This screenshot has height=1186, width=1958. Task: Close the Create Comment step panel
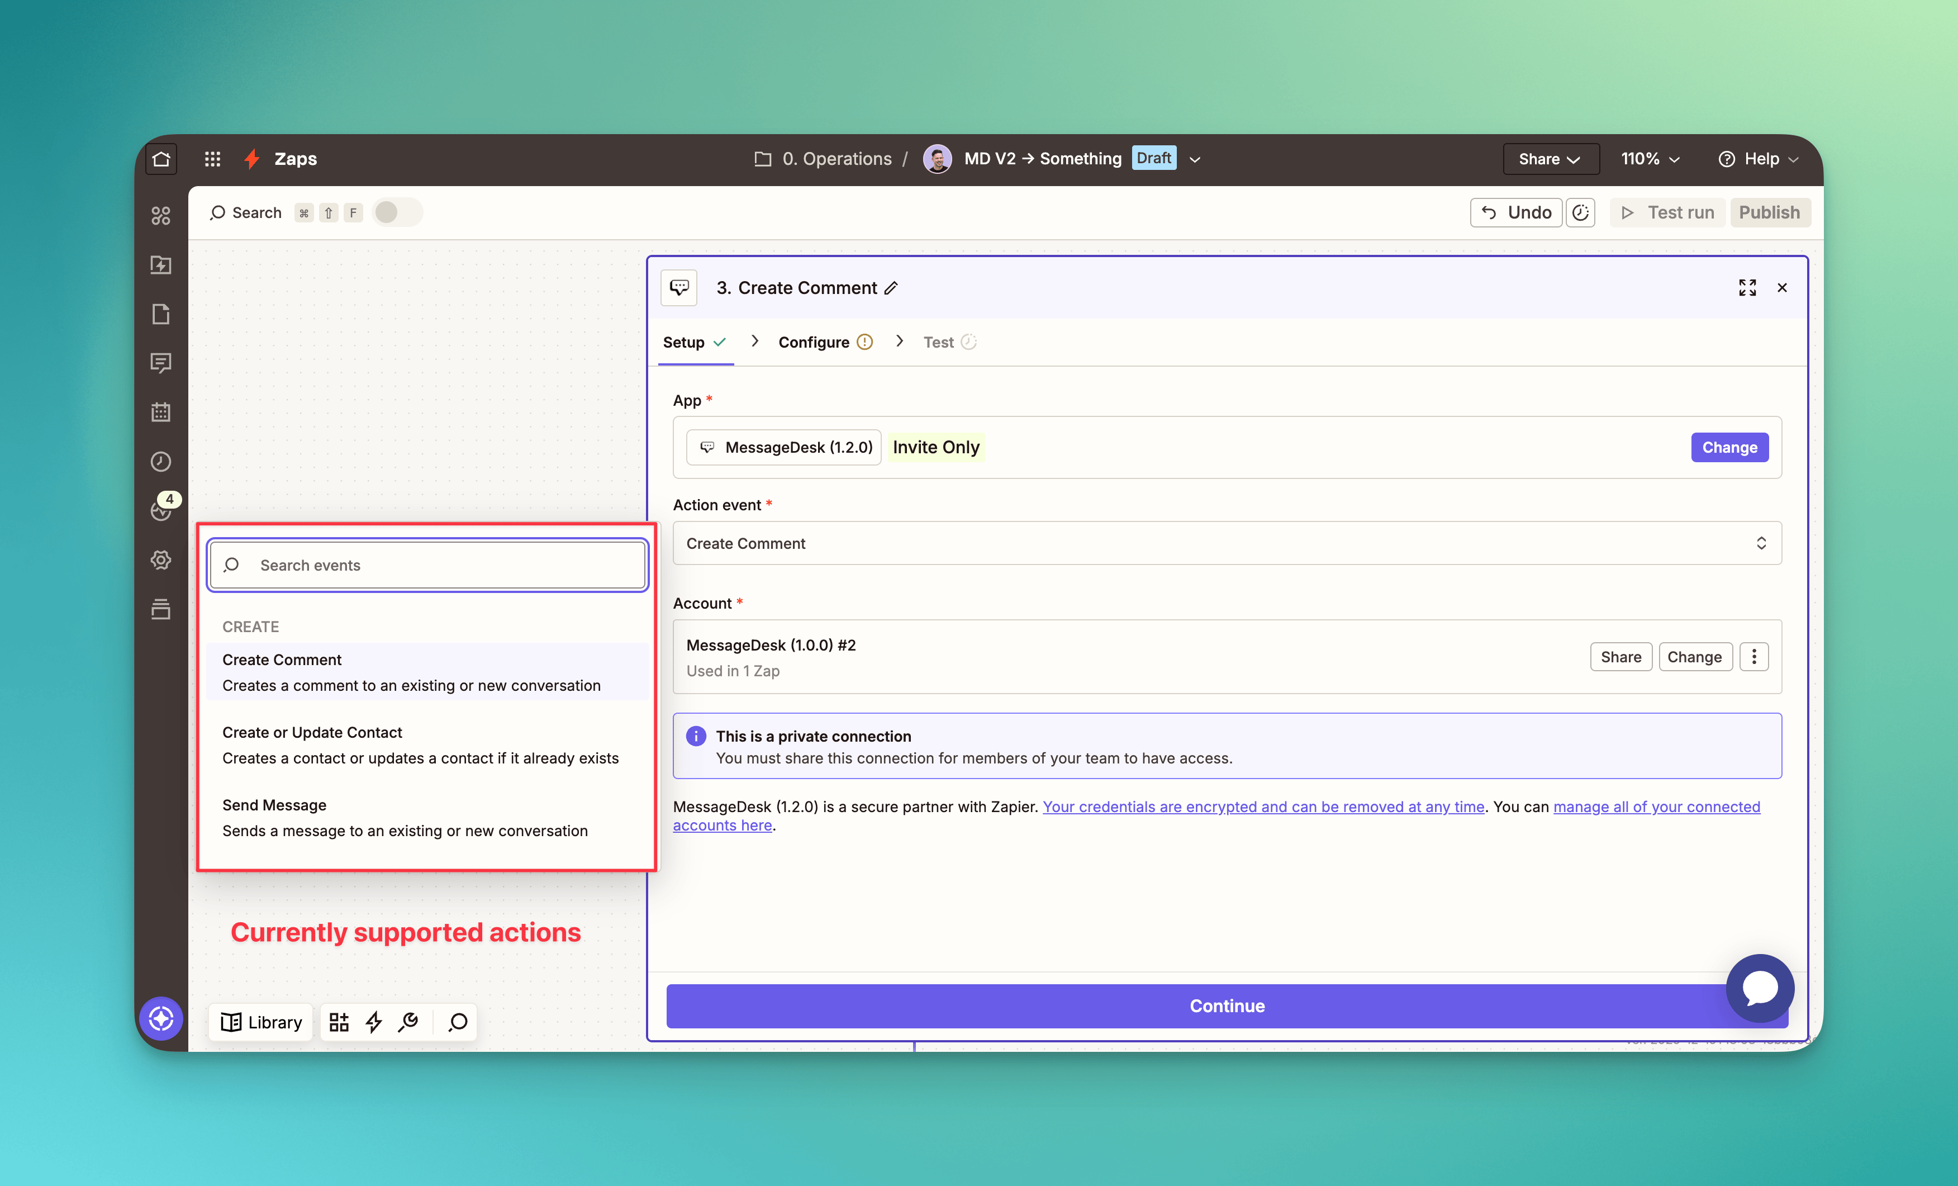click(1783, 288)
